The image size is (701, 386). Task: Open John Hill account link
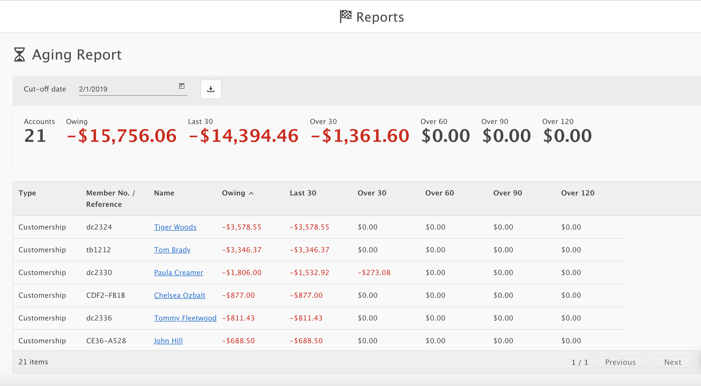[x=168, y=341]
